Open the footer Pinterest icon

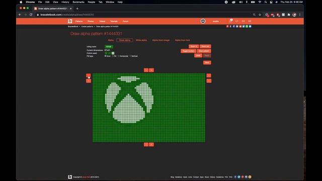pyautogui.click(x=243, y=177)
